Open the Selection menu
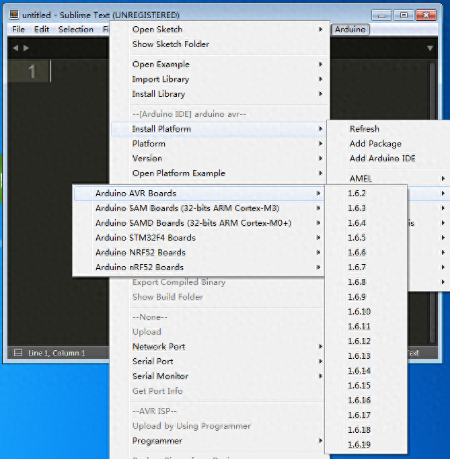This screenshot has width=450, height=459. pyautogui.click(x=76, y=30)
